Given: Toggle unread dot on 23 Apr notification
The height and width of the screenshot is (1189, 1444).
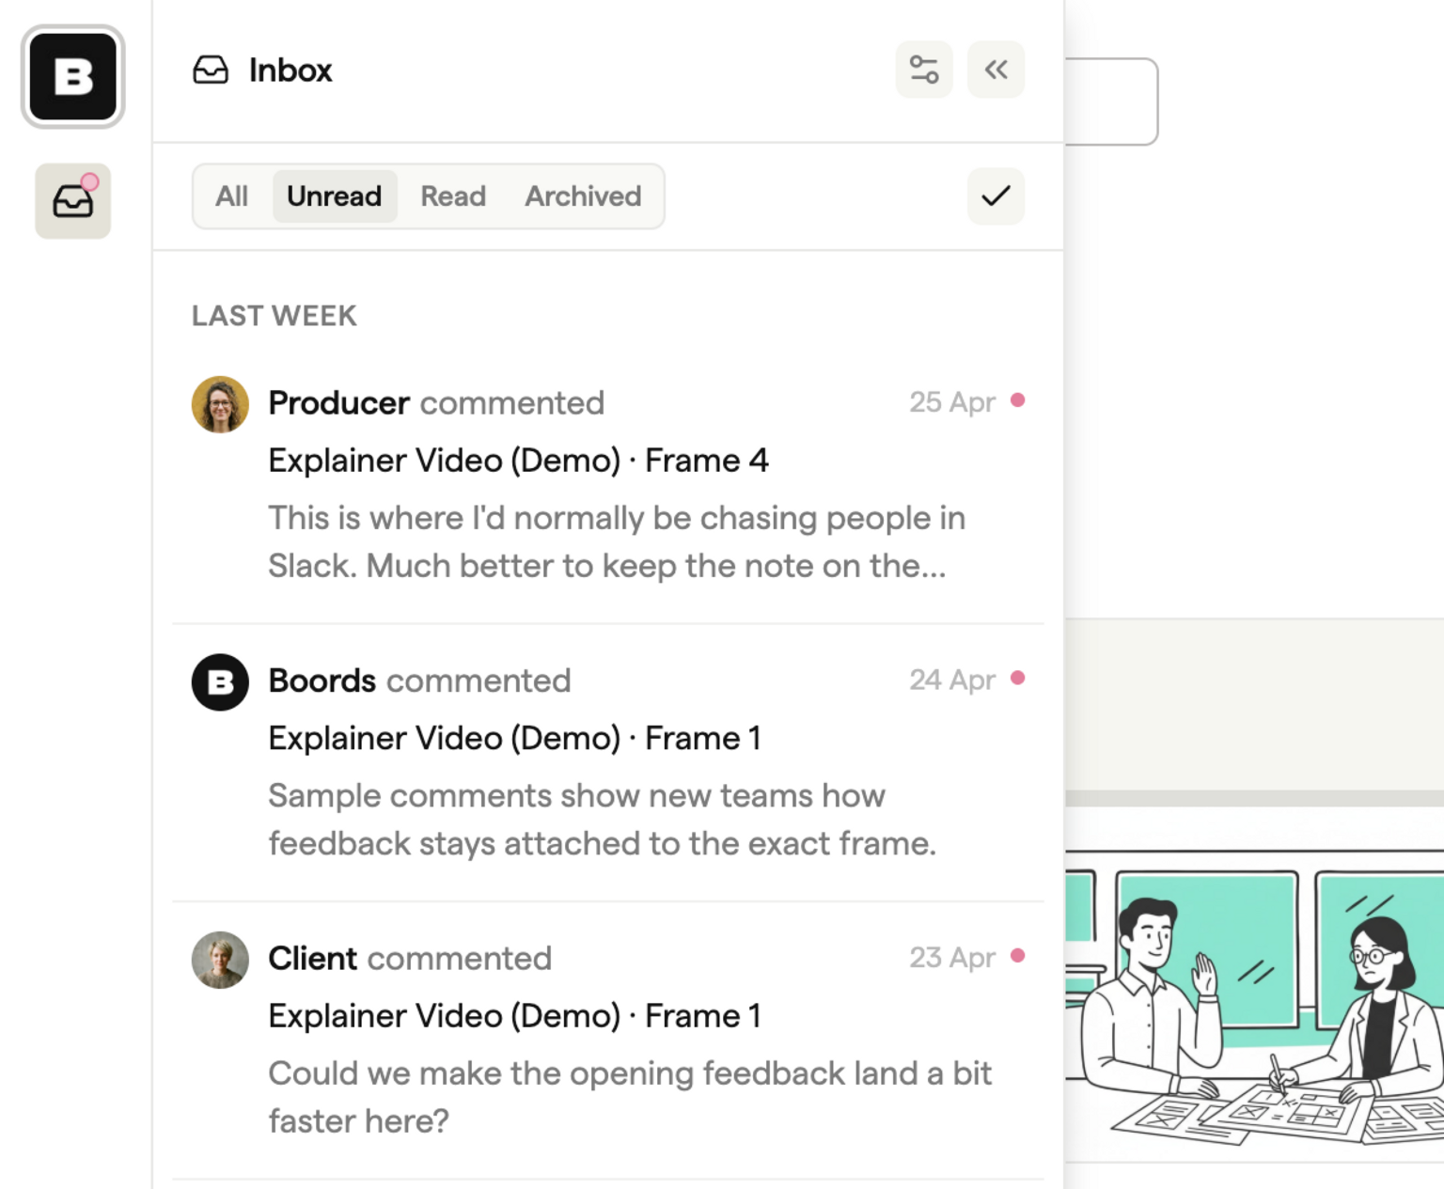Looking at the screenshot, I should point(1017,956).
